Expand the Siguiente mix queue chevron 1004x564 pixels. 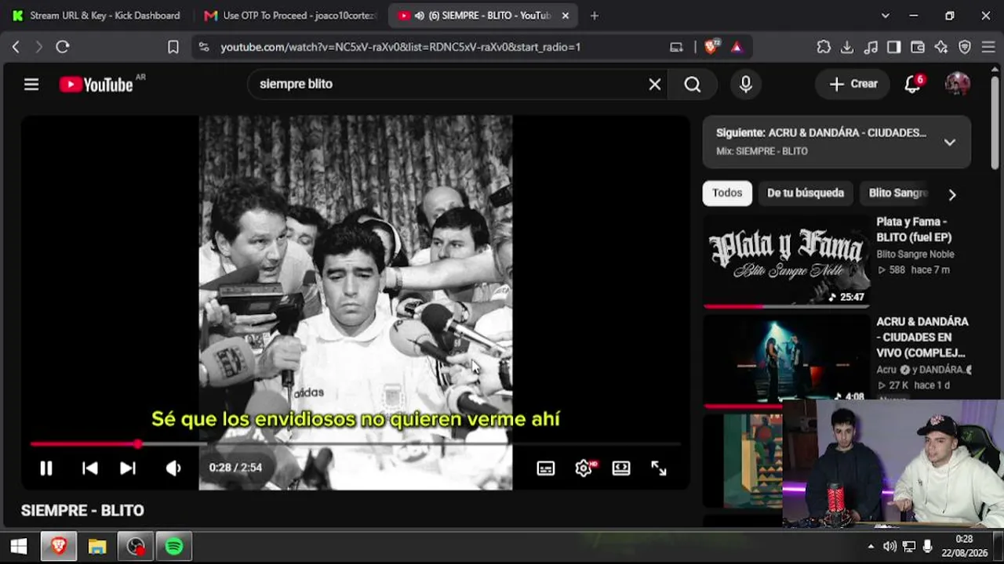point(950,142)
